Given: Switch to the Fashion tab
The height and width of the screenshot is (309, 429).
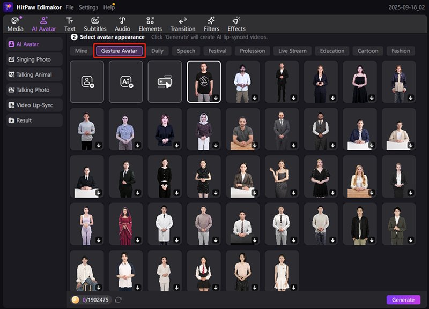Looking at the screenshot, I should click(x=401, y=51).
